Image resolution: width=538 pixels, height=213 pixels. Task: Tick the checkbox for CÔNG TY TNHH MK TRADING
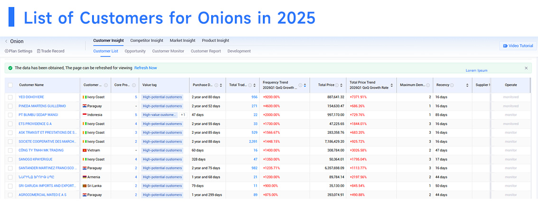click(10, 150)
